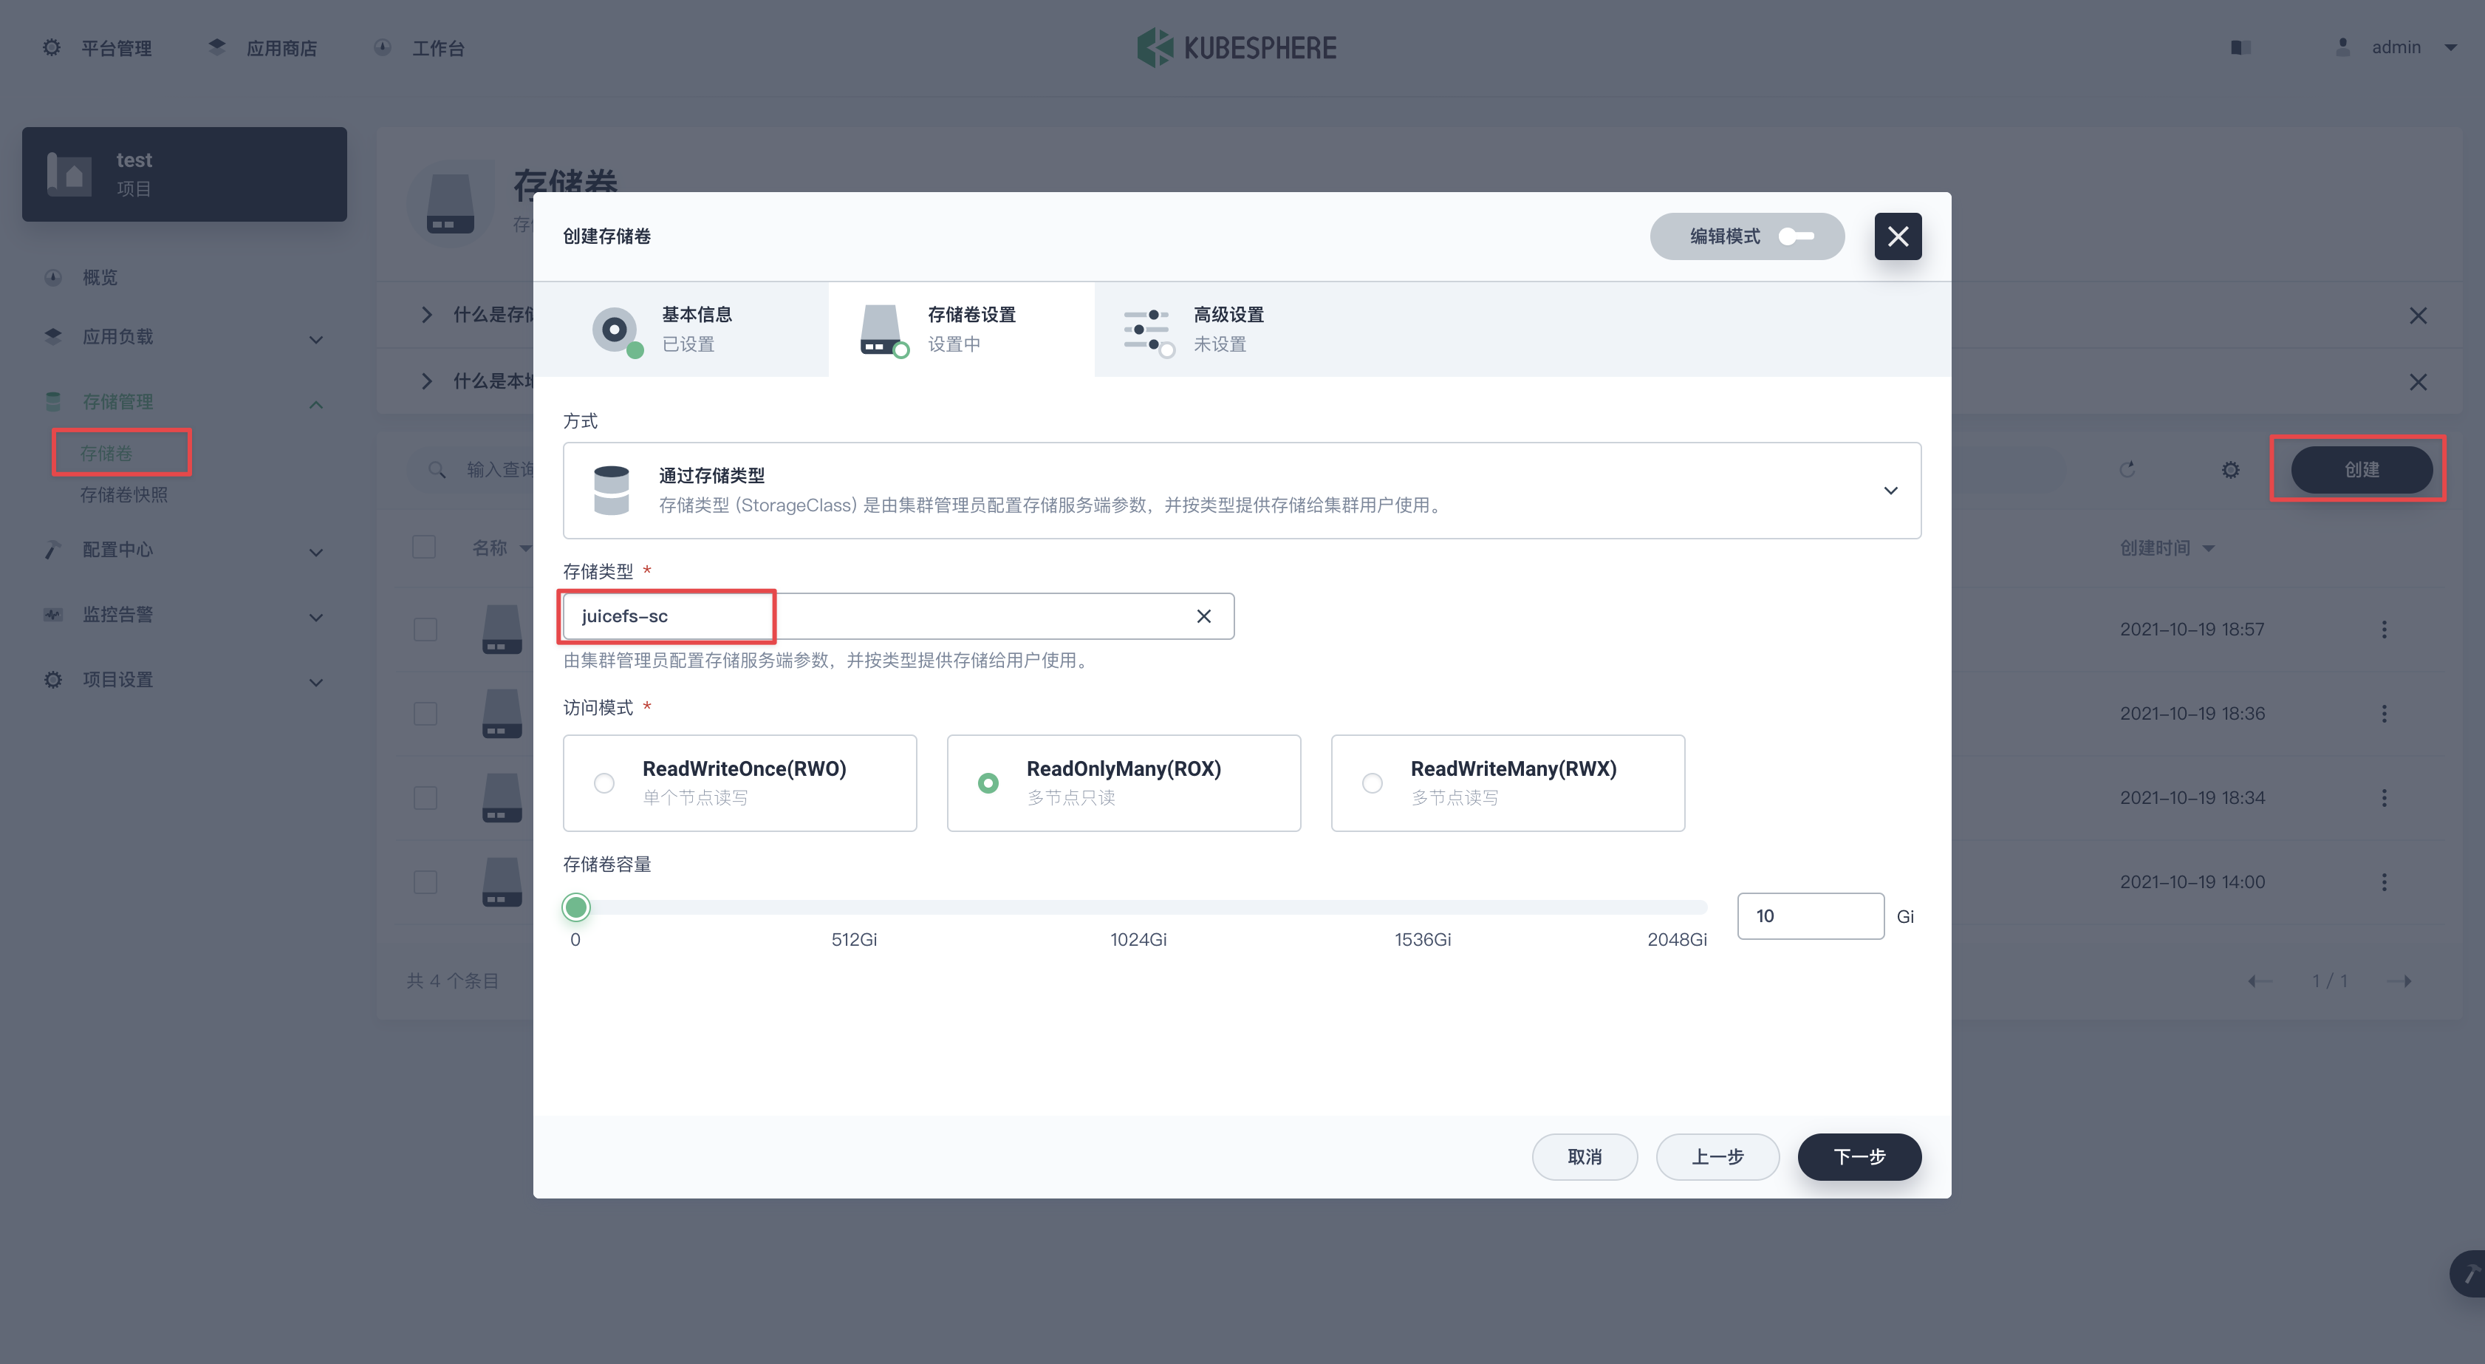Image resolution: width=2485 pixels, height=1364 pixels.
Task: Select ReadWriteOnce(RWO) access mode
Action: click(x=604, y=783)
